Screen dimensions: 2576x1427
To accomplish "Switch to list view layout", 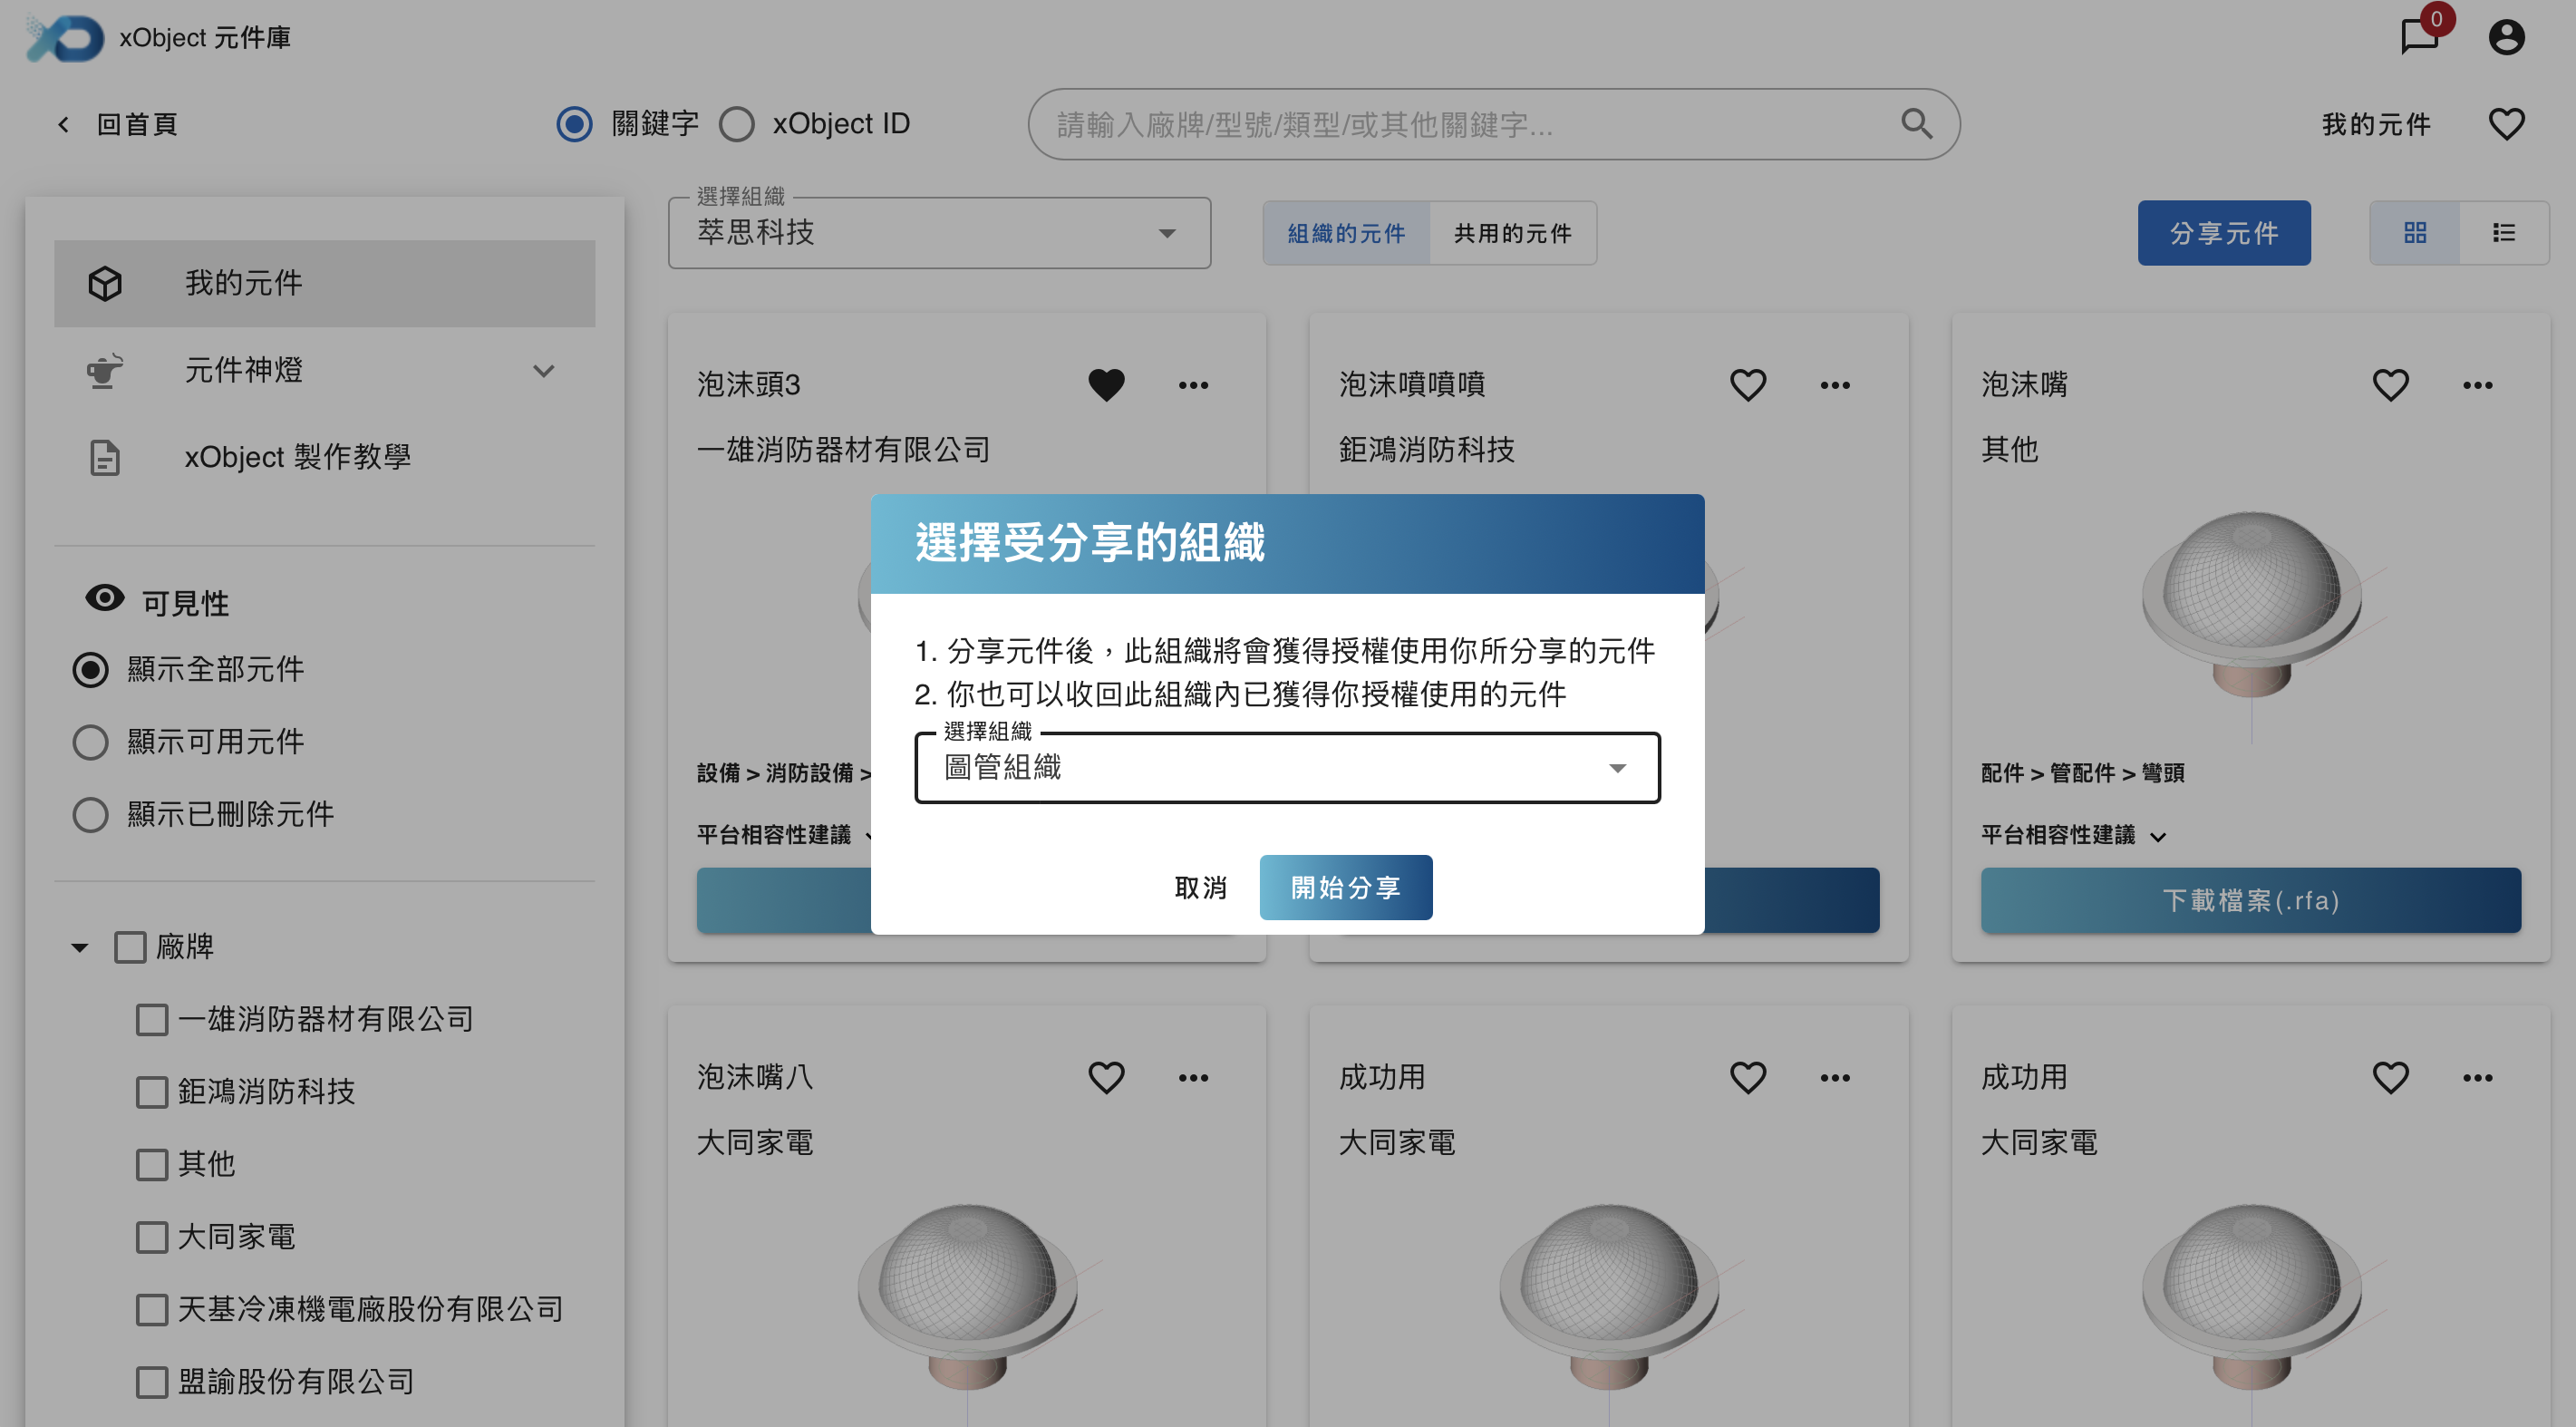I will pyautogui.click(x=2503, y=233).
